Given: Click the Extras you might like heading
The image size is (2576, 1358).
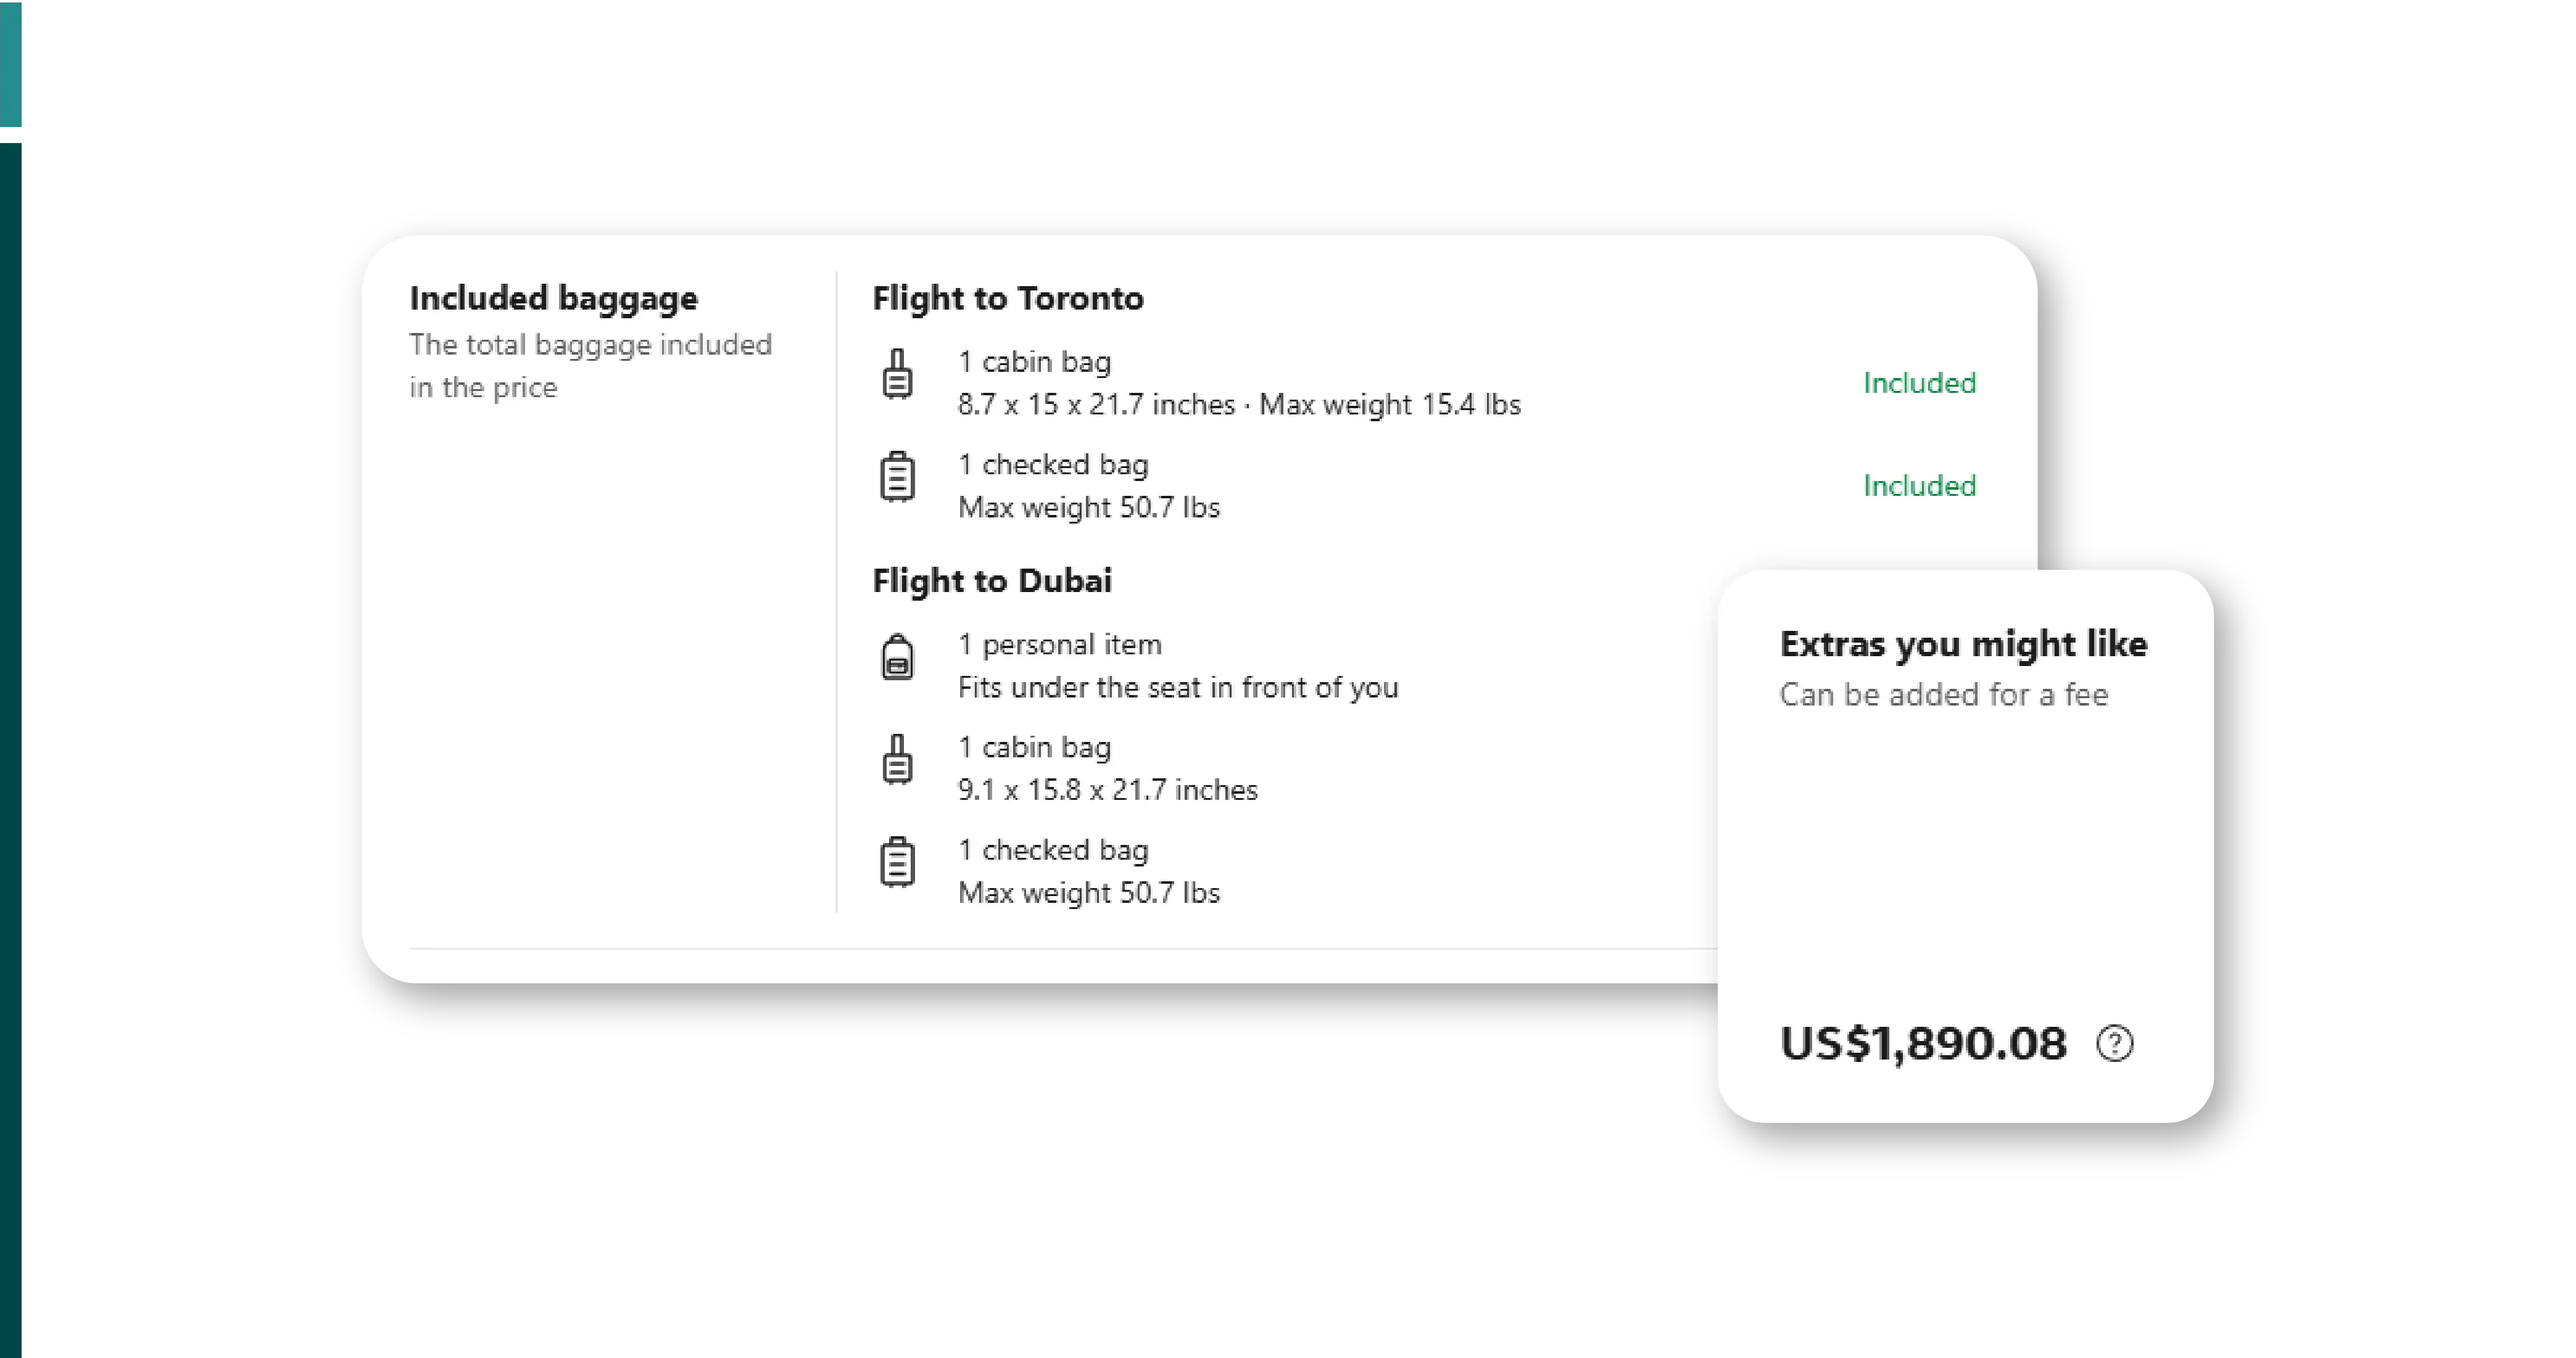Looking at the screenshot, I should (1963, 644).
